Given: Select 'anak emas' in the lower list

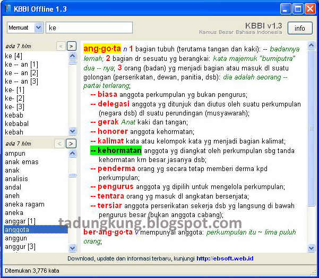Looking at the screenshot, I should point(22,162).
